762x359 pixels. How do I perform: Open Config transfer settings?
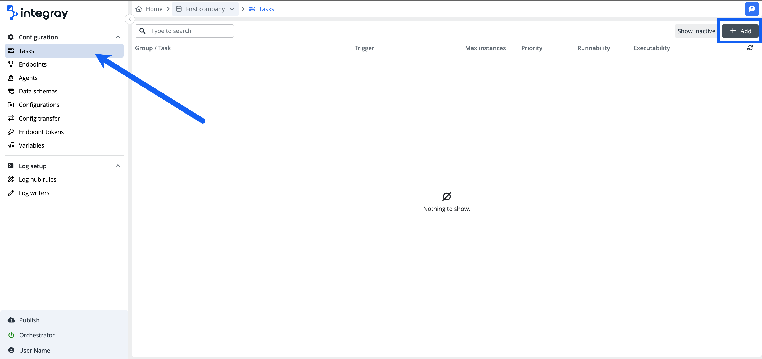pyautogui.click(x=39, y=118)
